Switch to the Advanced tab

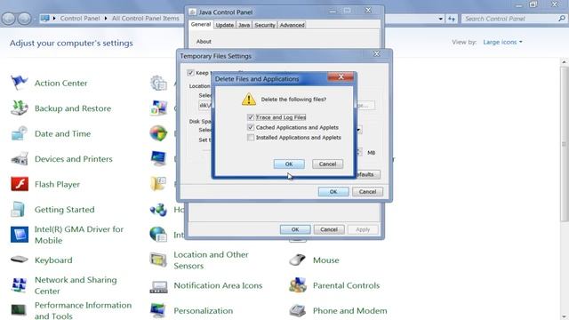(x=293, y=25)
